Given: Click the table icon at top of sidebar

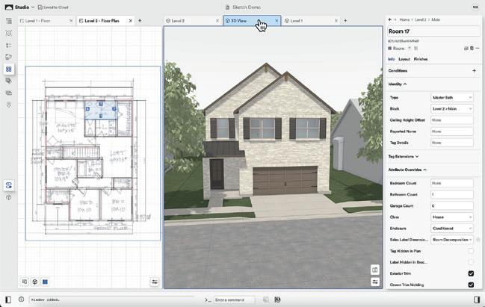Looking at the screenshot, I should click(9, 21).
